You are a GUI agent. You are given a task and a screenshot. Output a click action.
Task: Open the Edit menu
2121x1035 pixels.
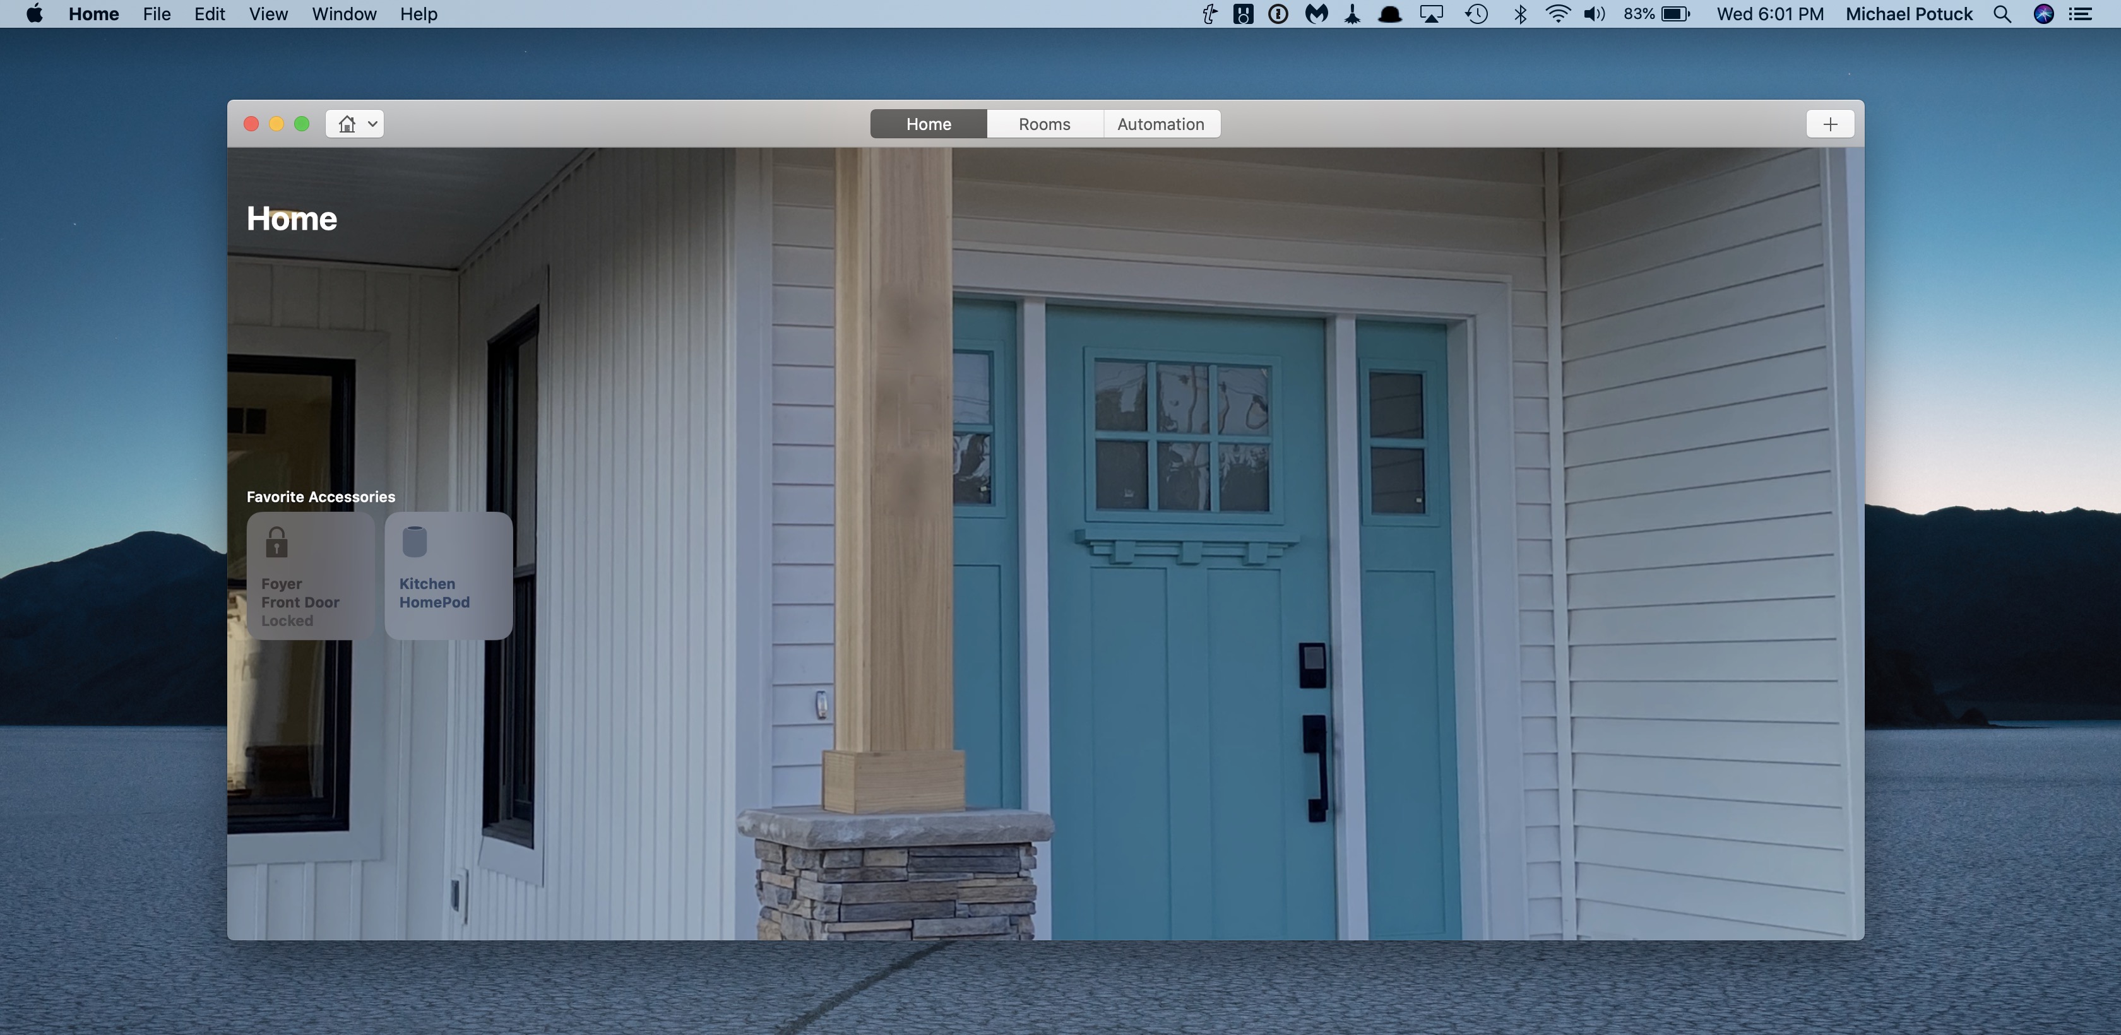click(x=209, y=14)
